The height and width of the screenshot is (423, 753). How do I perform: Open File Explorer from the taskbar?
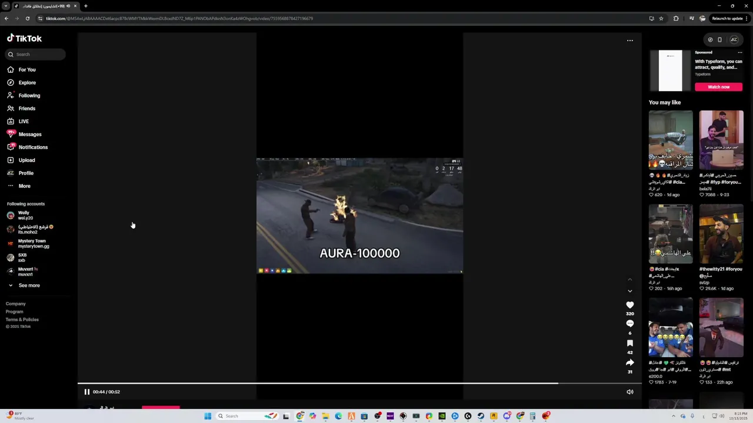(325, 416)
